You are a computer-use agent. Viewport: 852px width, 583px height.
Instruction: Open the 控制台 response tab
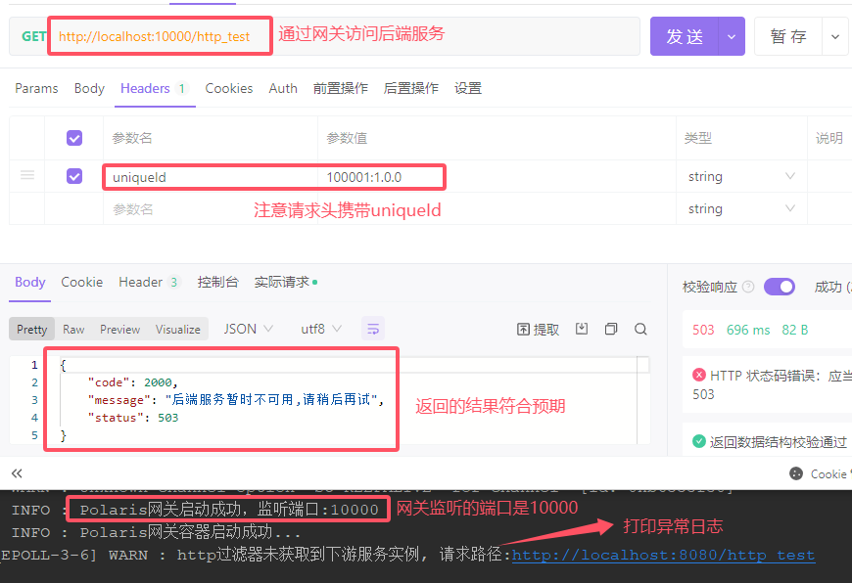click(x=217, y=282)
